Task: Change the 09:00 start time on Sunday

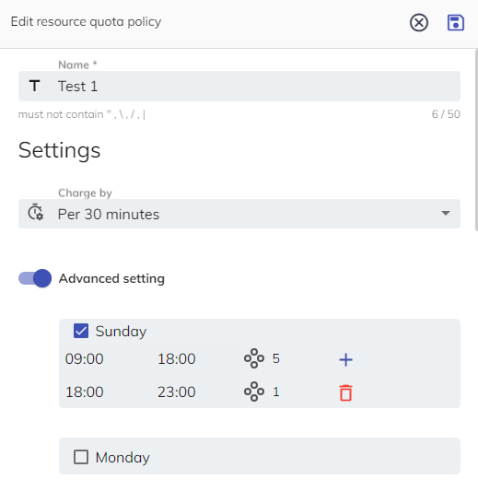Action: coord(85,358)
